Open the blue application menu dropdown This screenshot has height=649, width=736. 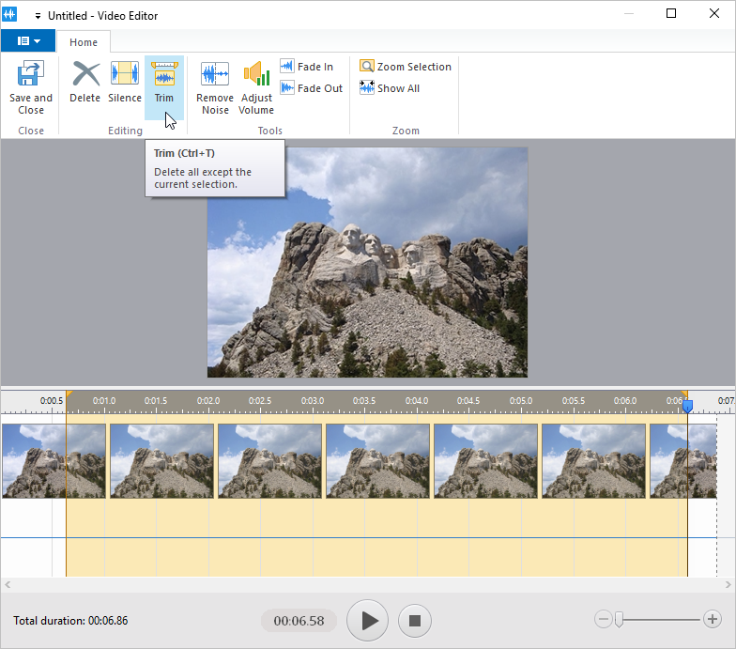(x=27, y=41)
